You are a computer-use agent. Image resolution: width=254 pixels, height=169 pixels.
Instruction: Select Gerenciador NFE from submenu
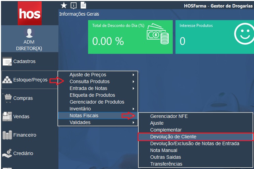click(x=169, y=116)
